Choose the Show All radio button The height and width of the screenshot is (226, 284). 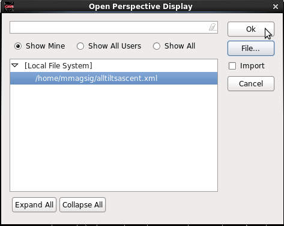[x=157, y=46]
